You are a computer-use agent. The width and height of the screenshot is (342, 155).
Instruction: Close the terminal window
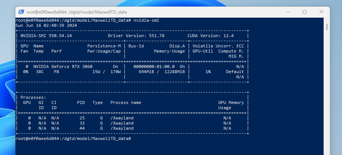pyautogui.click(x=321, y=12)
